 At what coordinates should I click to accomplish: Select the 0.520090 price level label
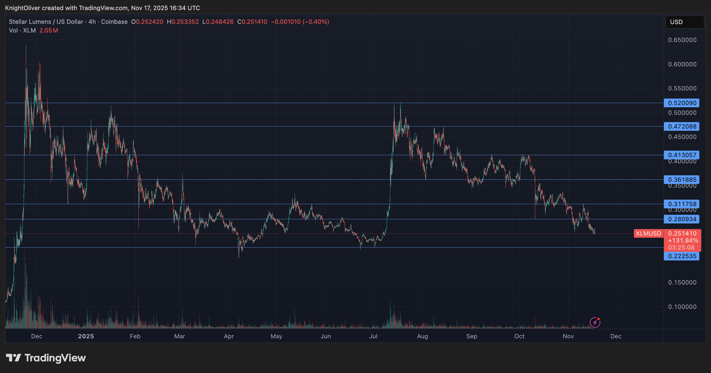pos(682,103)
